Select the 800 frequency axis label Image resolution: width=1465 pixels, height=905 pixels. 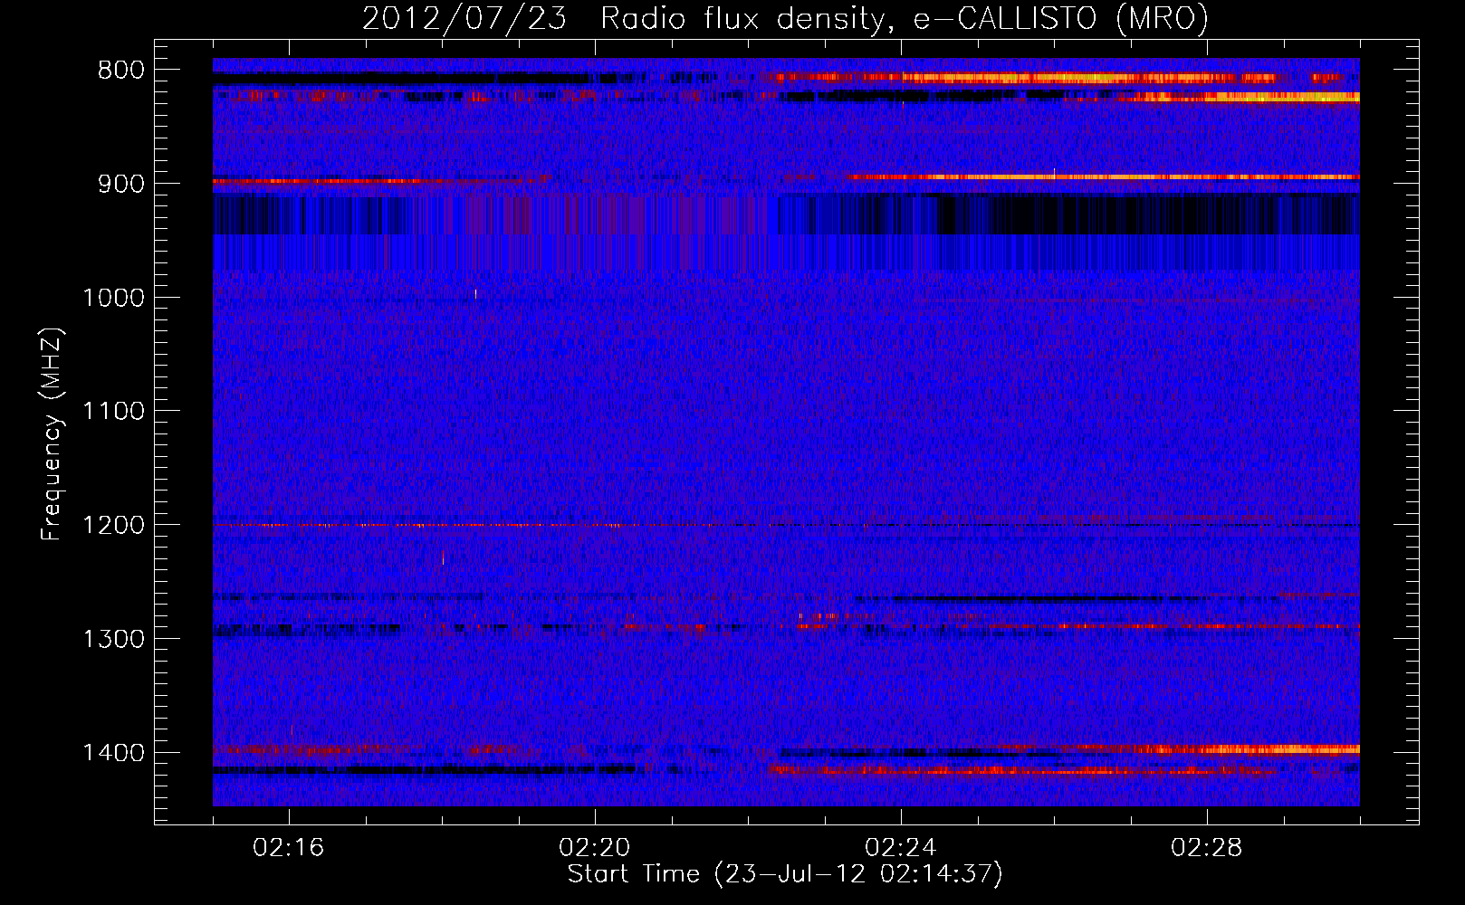120,71
